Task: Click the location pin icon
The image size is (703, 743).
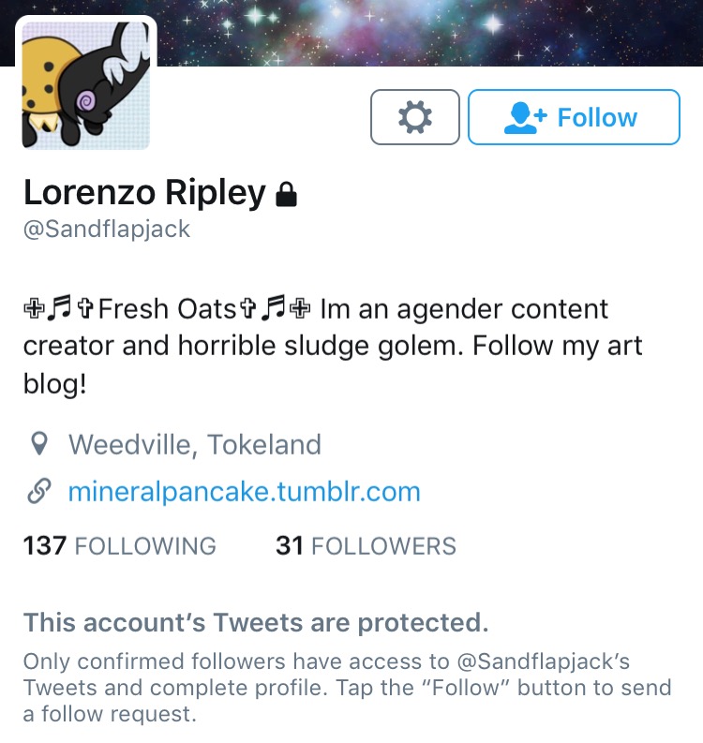Action: [x=38, y=444]
